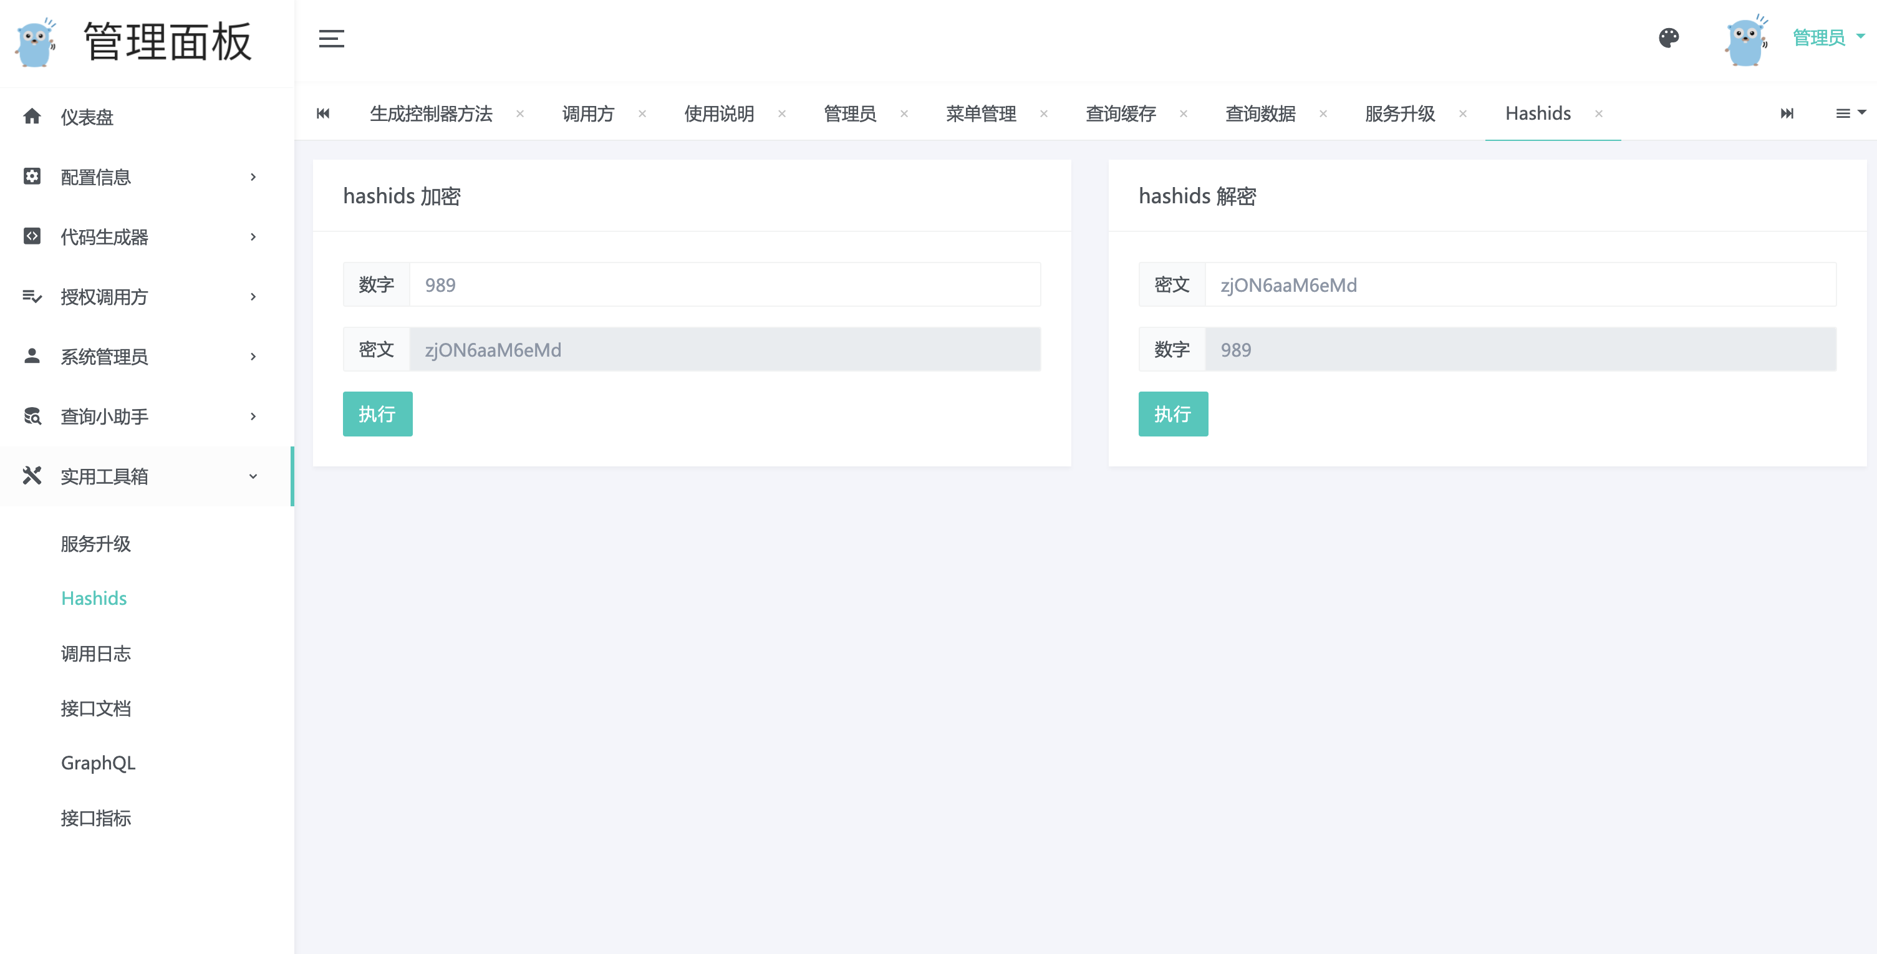
Task: Toggle the sidebar with the hamburger icon
Action: (332, 39)
